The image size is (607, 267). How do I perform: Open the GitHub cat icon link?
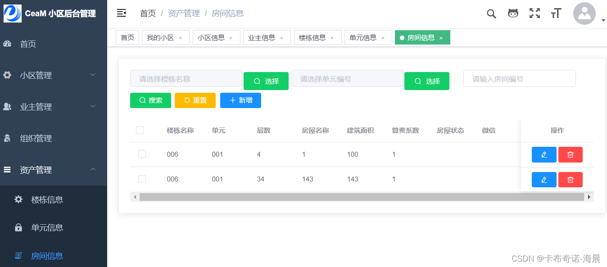click(x=513, y=14)
